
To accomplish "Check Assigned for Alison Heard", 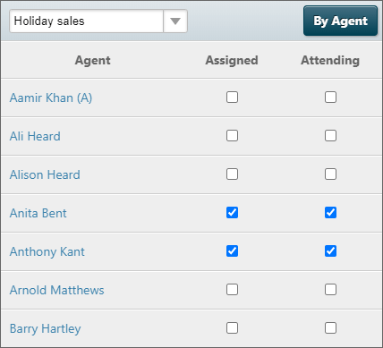I will [x=232, y=174].
